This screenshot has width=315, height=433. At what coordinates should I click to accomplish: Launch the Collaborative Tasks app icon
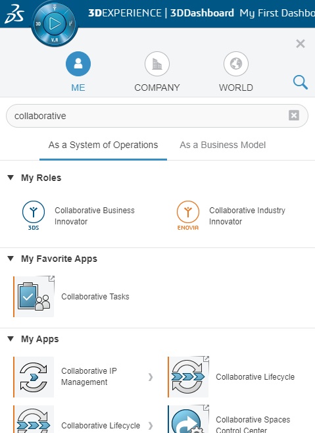(x=34, y=296)
